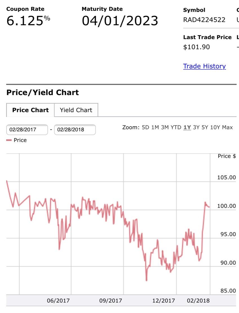Screen dimensions: 239x313
Task: Click the 12/2017 x-axis label
Action: coord(163,300)
